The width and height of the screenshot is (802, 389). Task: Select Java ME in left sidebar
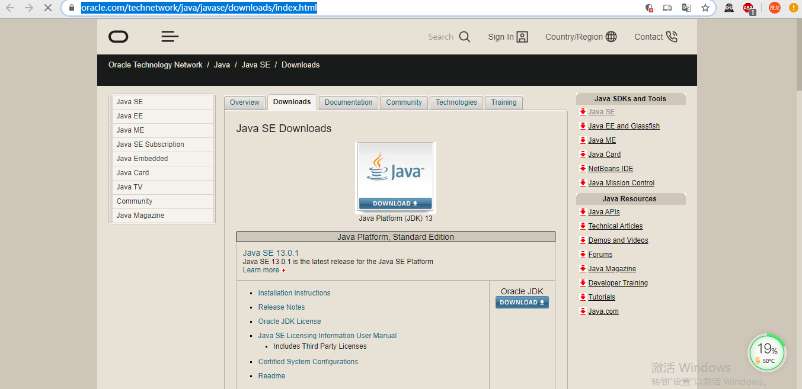coord(162,130)
